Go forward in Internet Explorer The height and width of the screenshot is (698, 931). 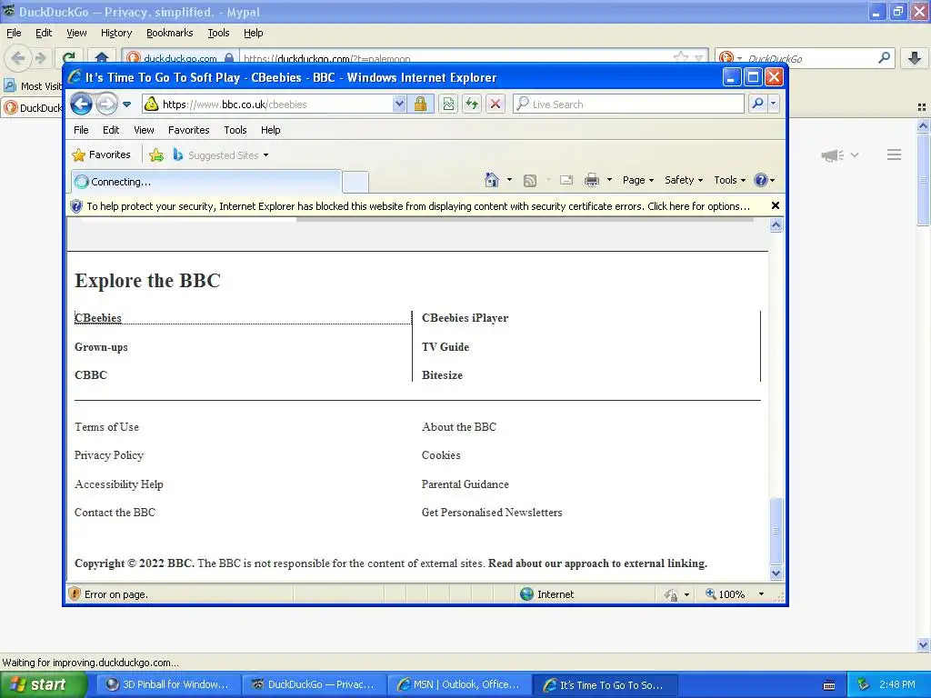point(106,105)
